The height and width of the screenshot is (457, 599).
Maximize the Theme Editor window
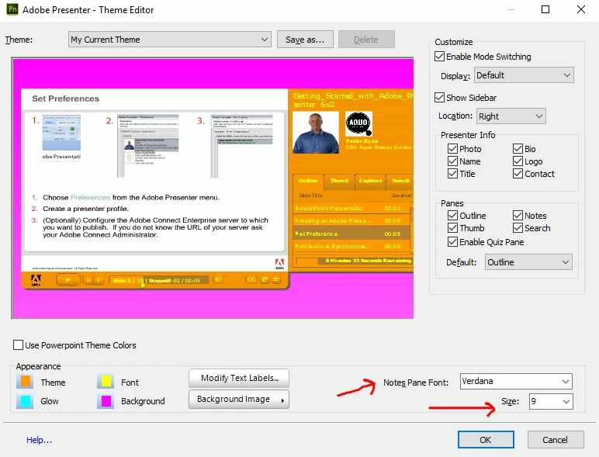(545, 9)
